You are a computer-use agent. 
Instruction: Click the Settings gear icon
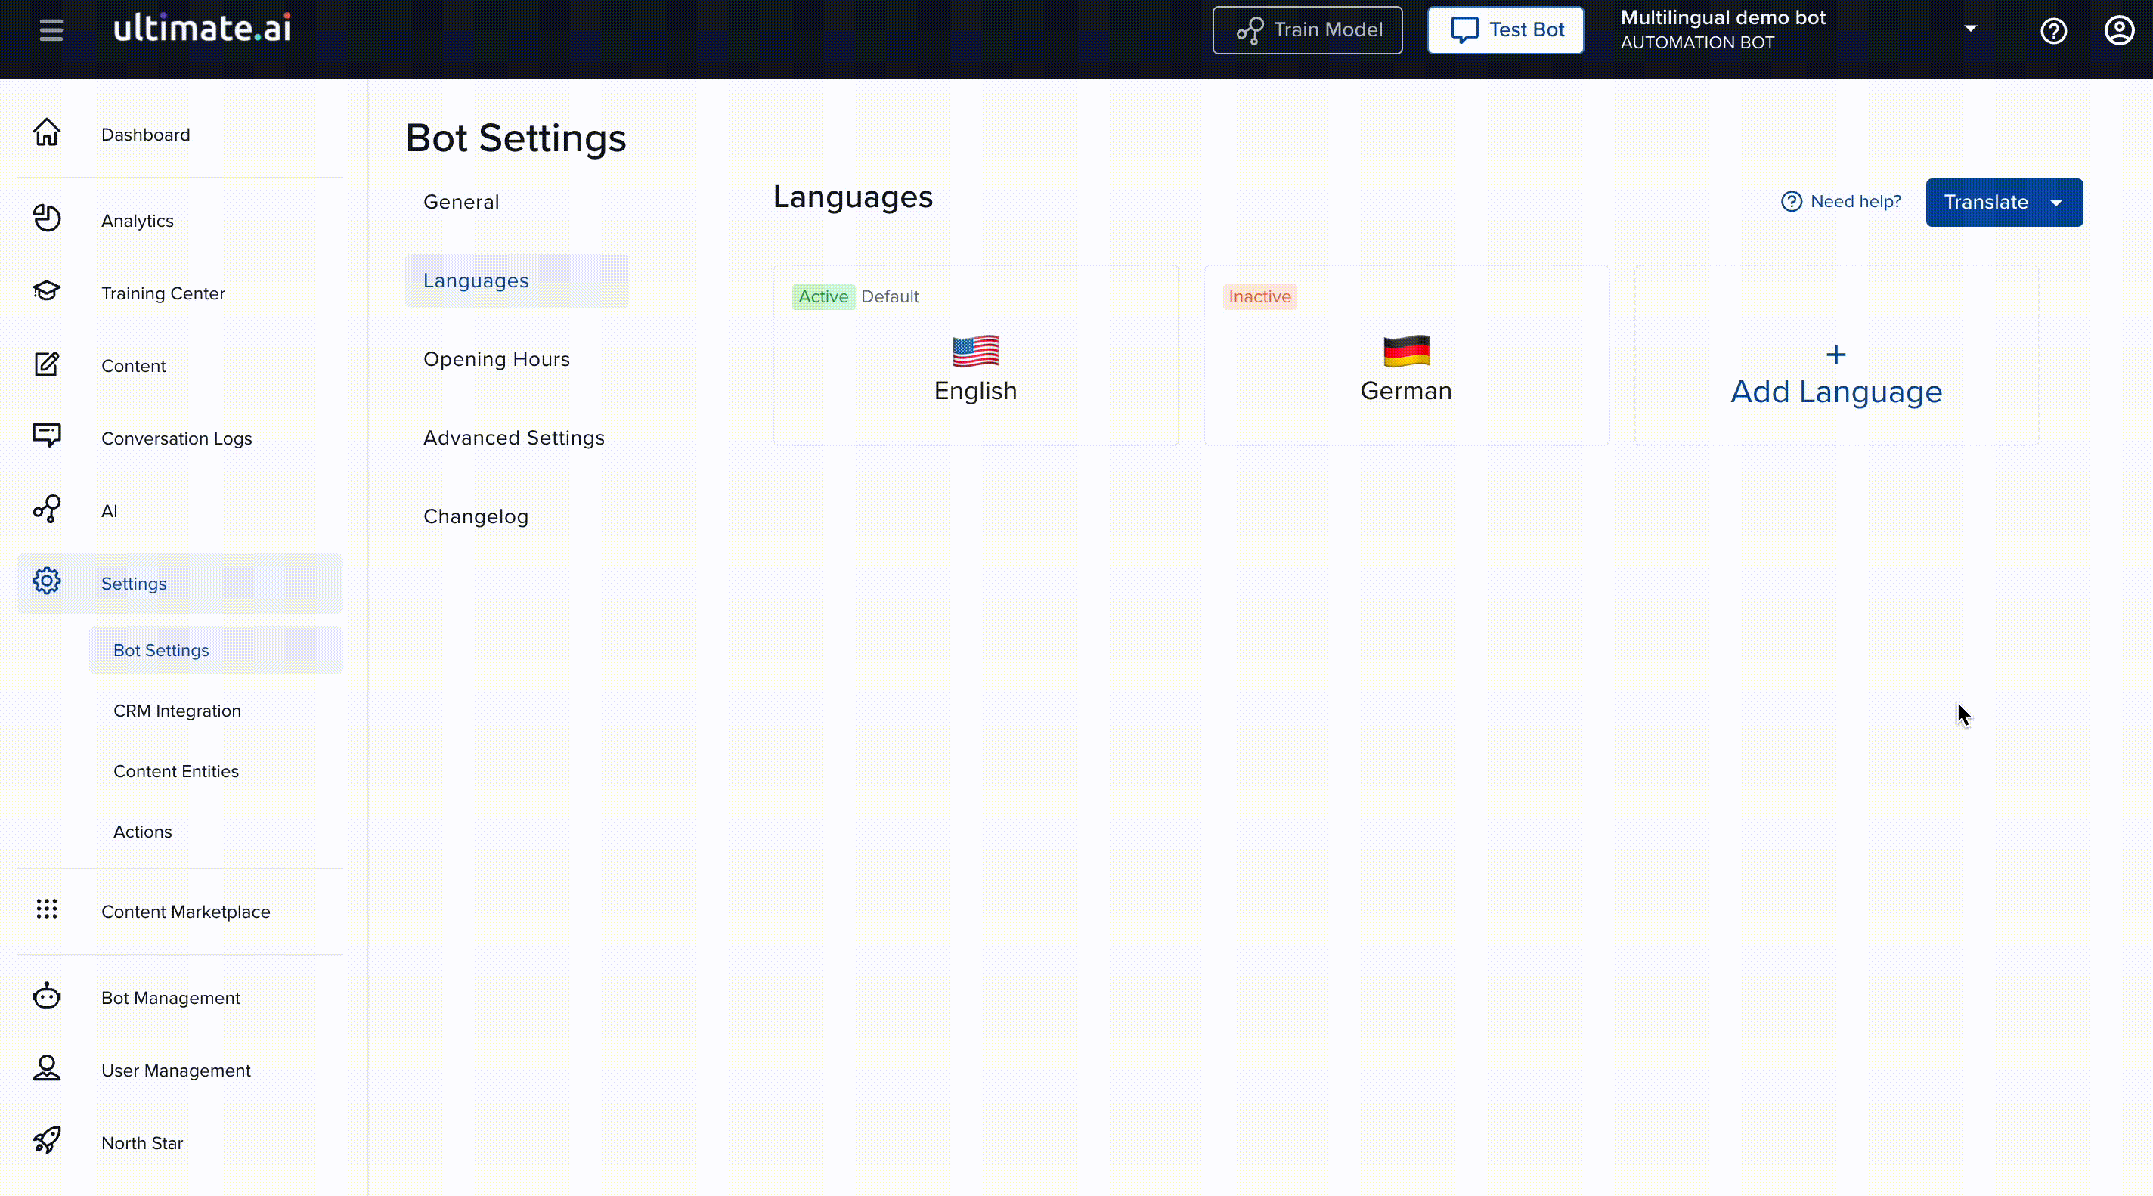(47, 581)
